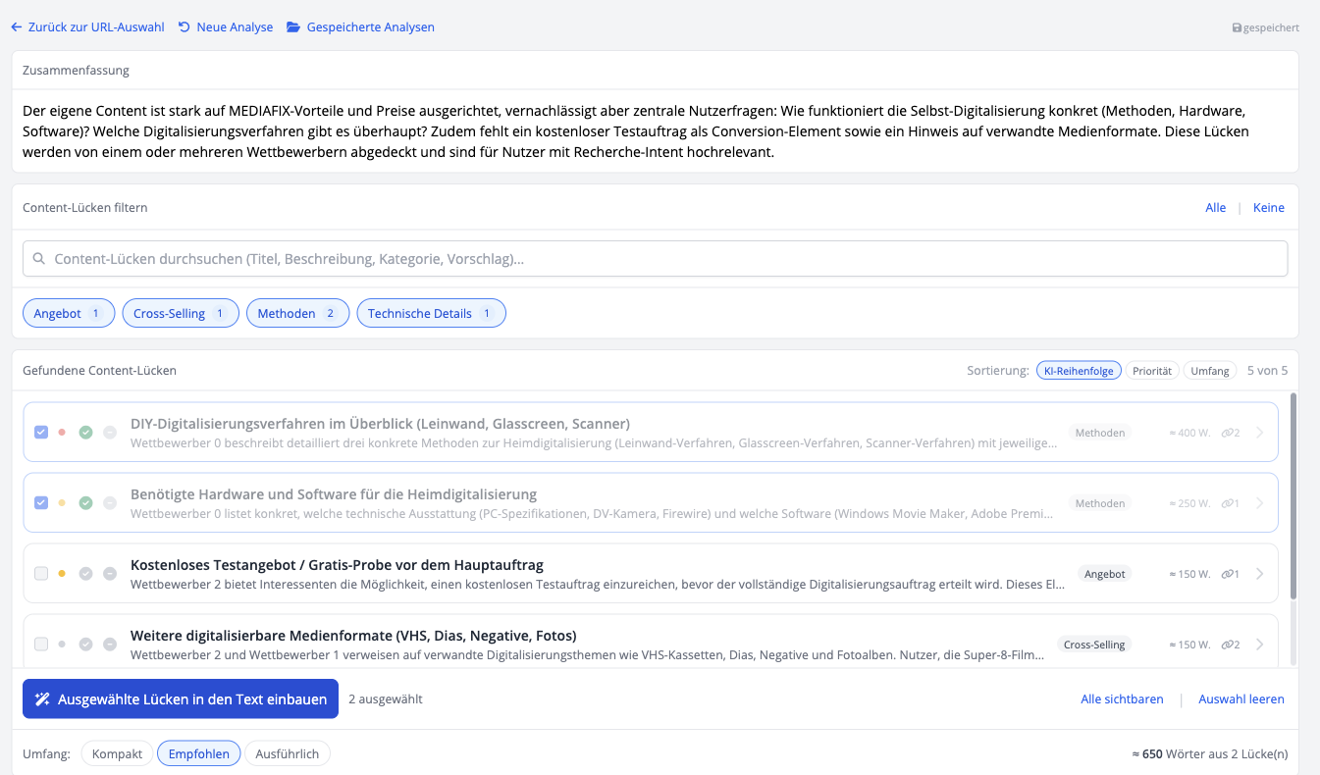Click the link icon on Kostenloses Testangebot row
This screenshot has height=775, width=1320.
(x=1227, y=574)
